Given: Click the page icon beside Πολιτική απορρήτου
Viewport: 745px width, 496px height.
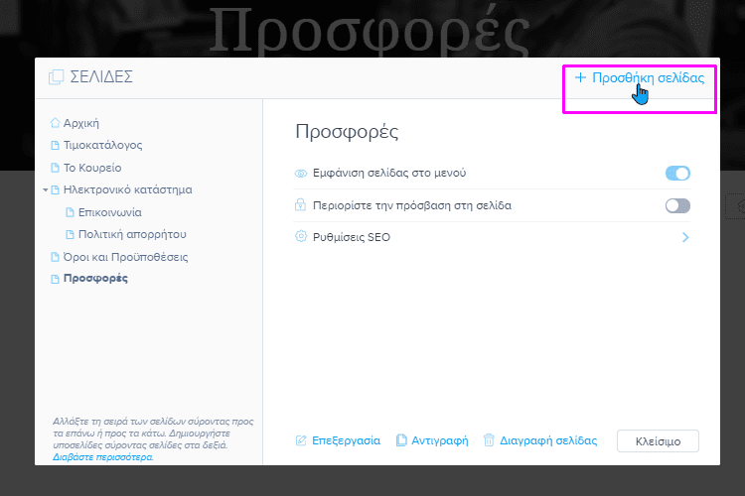Looking at the screenshot, I should coord(70,234).
